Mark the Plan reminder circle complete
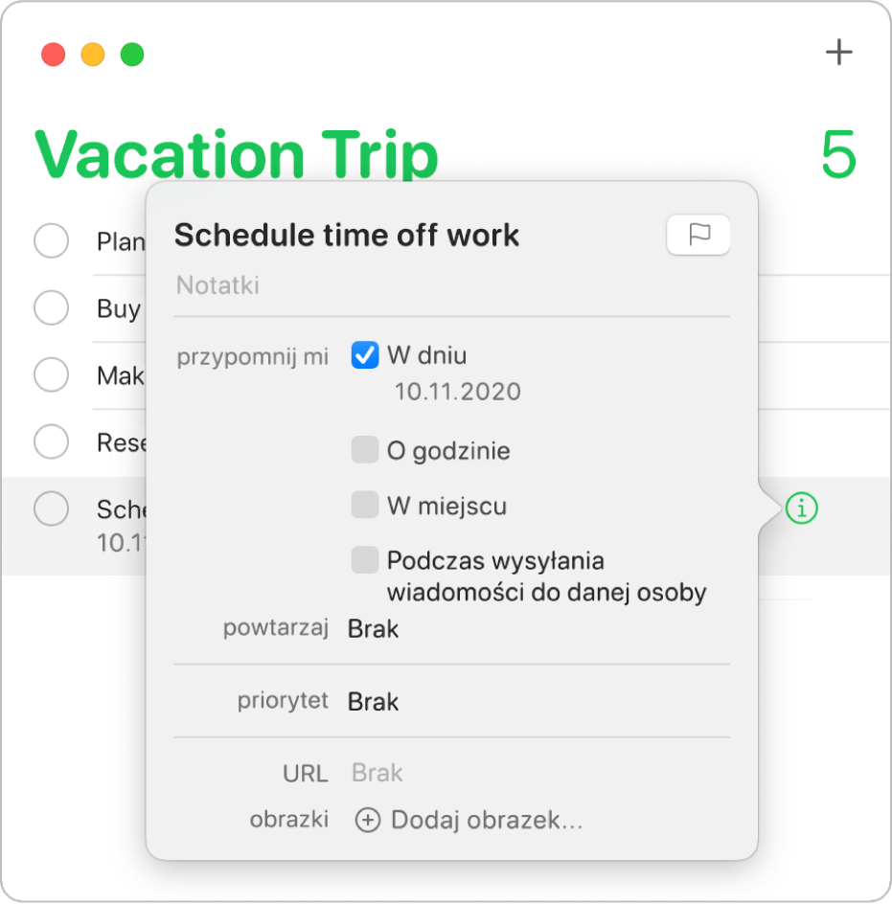 point(51,240)
